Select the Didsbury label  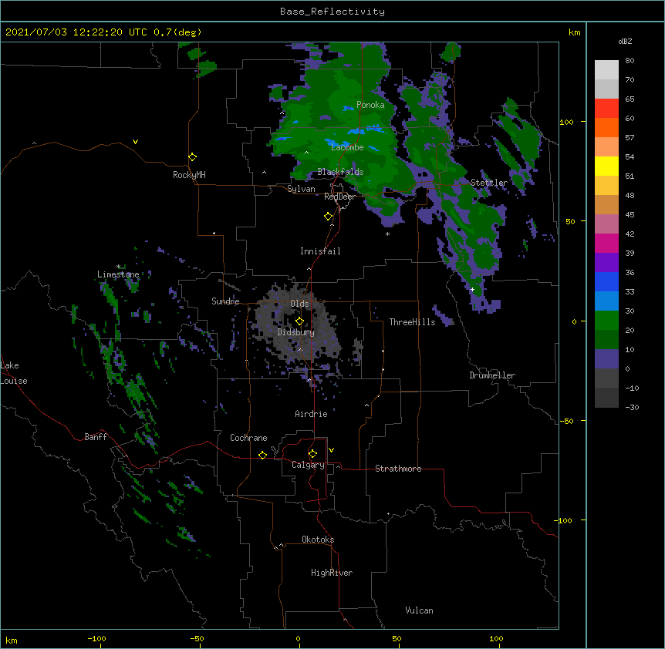[295, 332]
